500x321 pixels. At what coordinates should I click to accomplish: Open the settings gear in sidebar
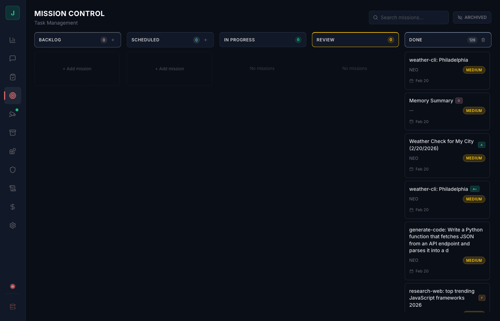click(12, 225)
